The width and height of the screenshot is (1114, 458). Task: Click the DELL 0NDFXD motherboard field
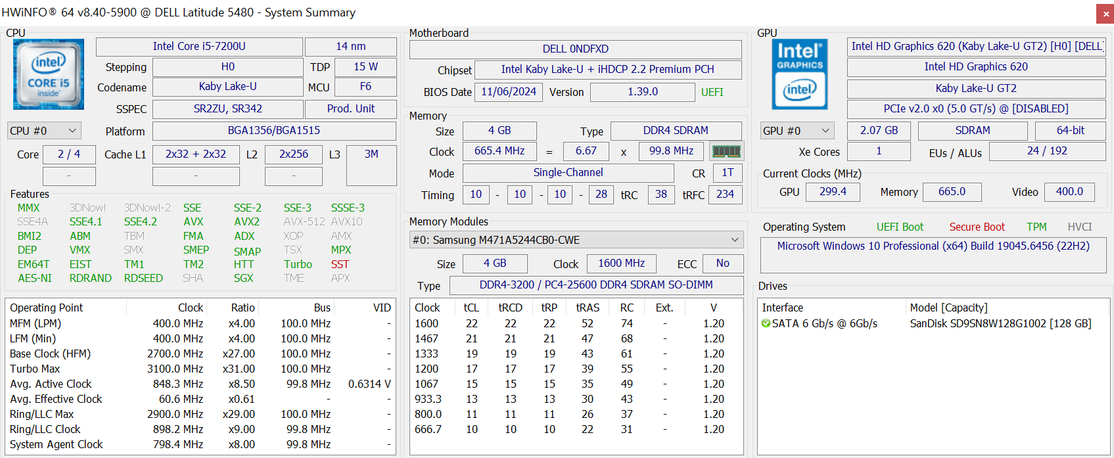tap(575, 49)
